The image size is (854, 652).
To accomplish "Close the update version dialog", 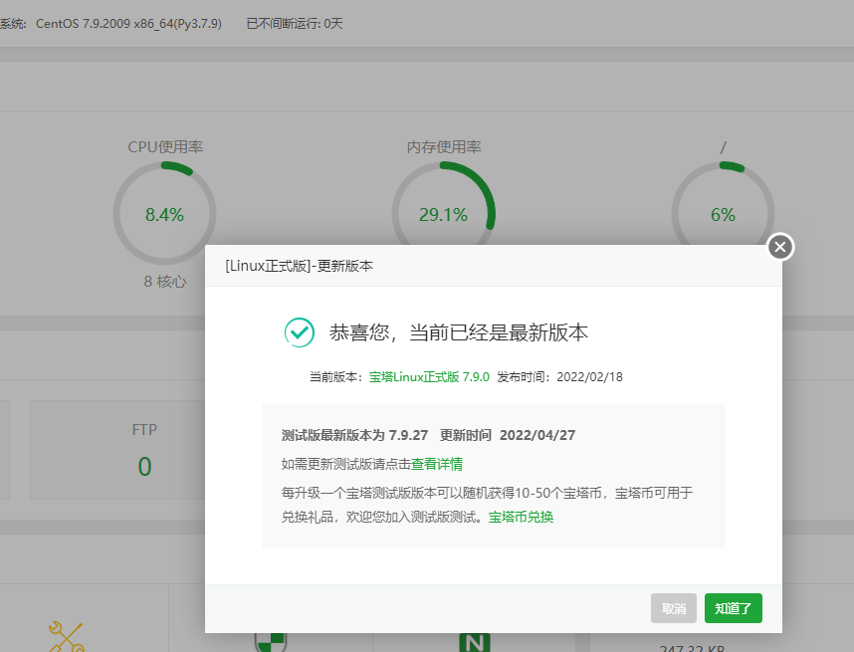I will [780, 247].
